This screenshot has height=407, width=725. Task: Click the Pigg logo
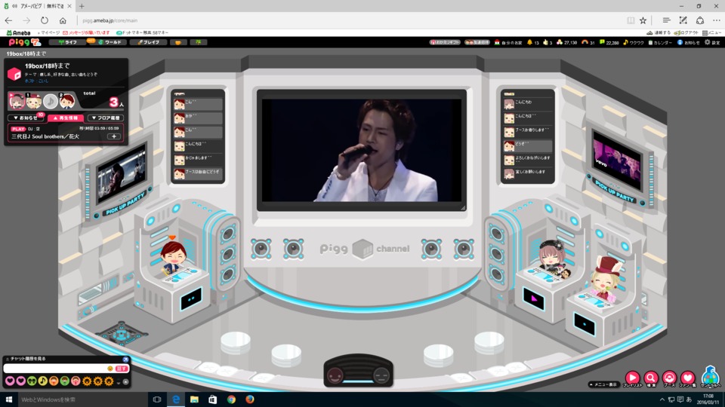tap(24, 42)
